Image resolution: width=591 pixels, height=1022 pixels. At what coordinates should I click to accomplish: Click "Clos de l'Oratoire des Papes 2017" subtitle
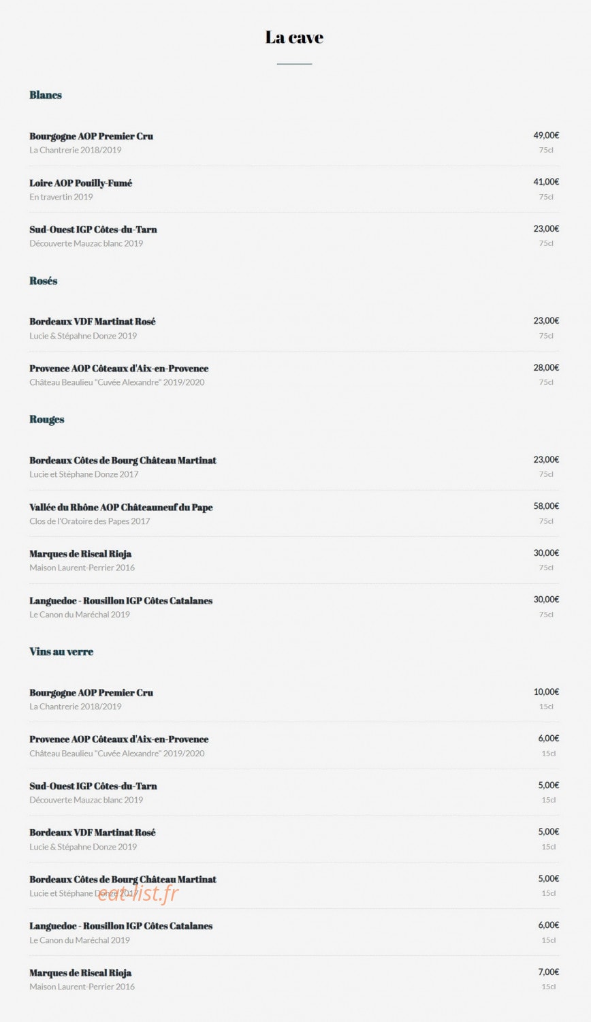[x=90, y=521]
